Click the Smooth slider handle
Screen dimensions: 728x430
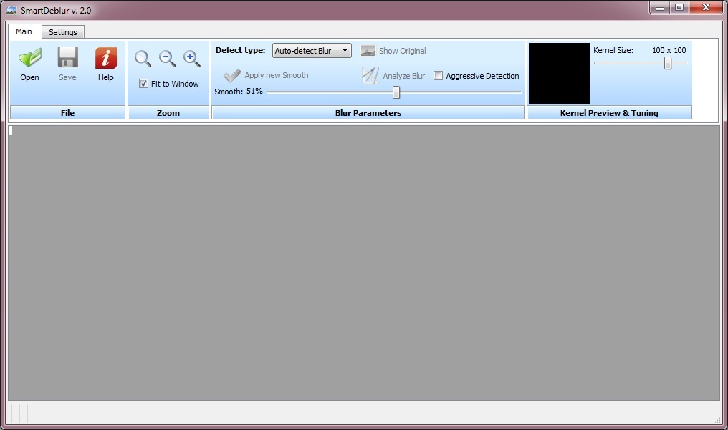tap(396, 92)
